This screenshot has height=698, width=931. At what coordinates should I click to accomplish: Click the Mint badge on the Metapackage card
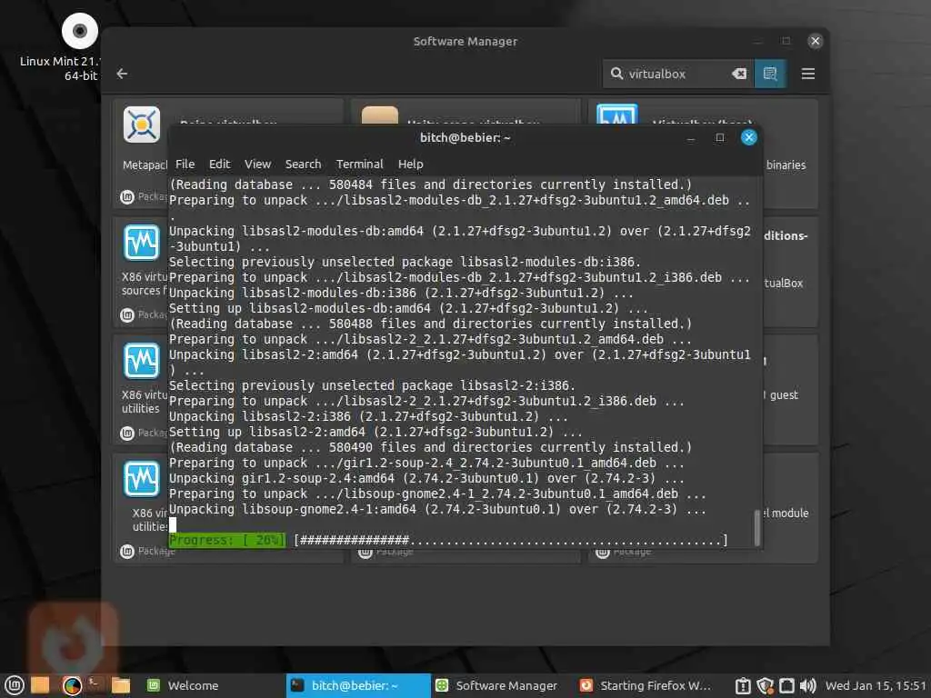(127, 196)
